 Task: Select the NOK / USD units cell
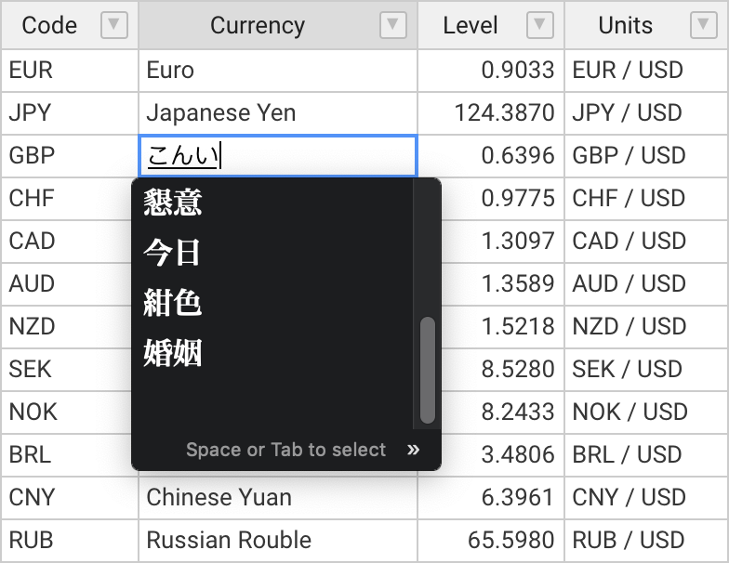(x=647, y=412)
